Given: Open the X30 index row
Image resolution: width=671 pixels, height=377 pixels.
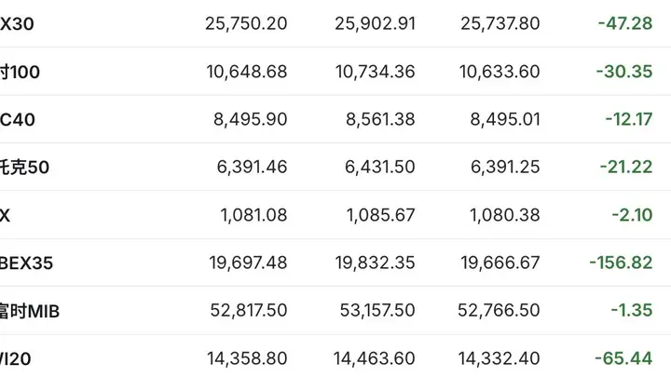Looking at the screenshot, I should (335, 23).
